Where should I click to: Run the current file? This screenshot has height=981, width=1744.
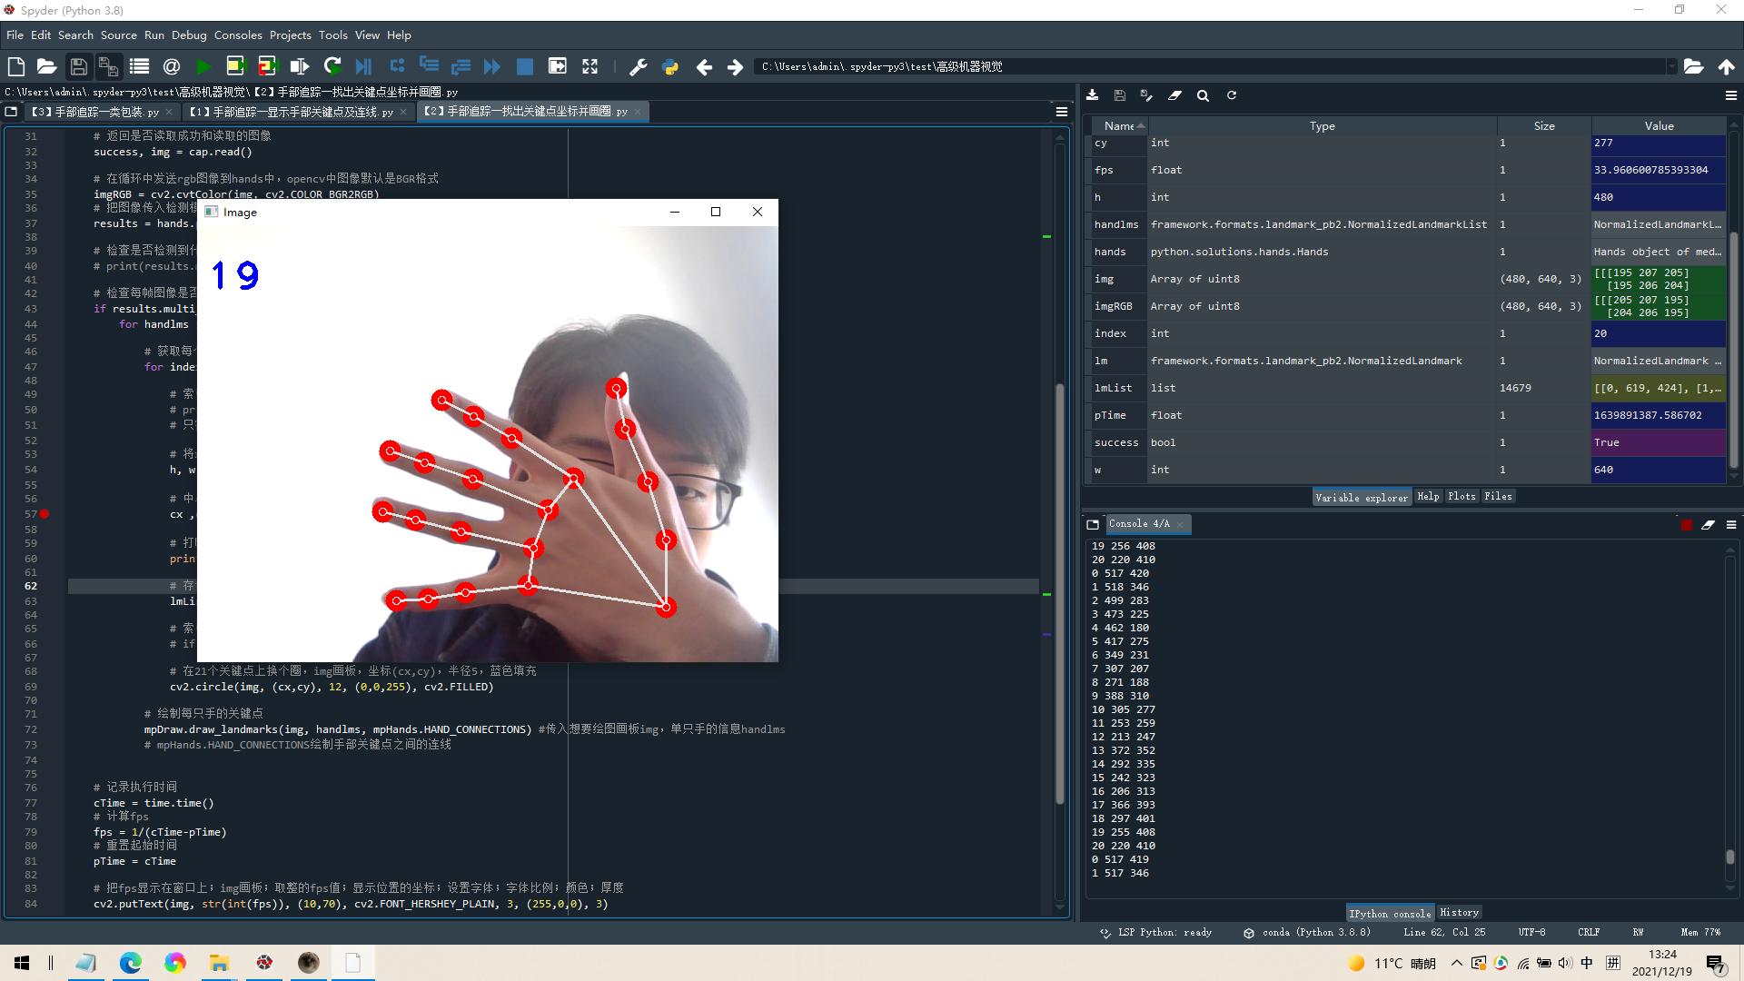[x=203, y=66]
